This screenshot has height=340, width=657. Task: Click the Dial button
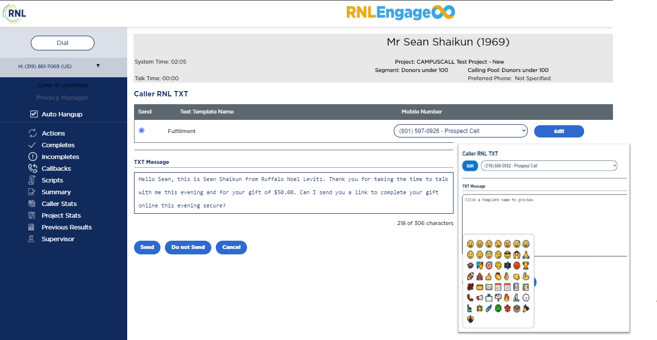[63, 43]
